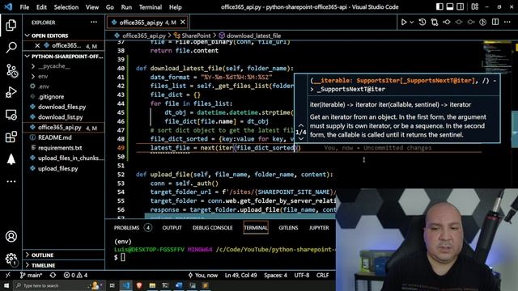Open the Run and Debug view
The height and width of the screenshot is (291, 518).
[11, 92]
